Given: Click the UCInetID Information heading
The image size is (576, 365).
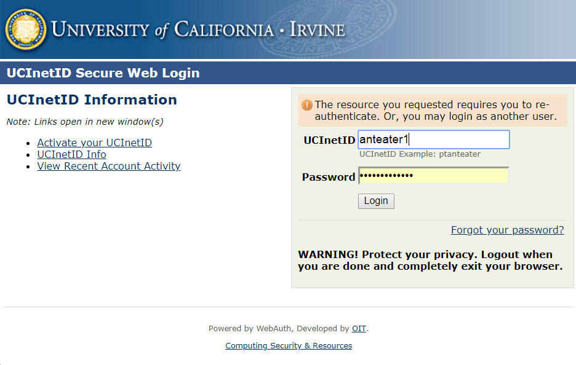Looking at the screenshot, I should click(x=92, y=100).
